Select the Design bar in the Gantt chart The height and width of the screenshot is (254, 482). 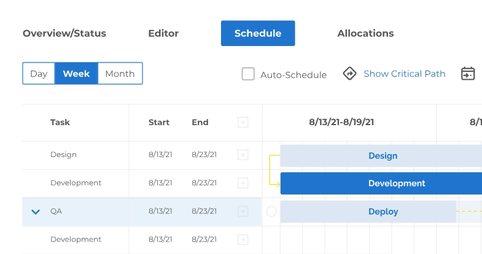[381, 156]
